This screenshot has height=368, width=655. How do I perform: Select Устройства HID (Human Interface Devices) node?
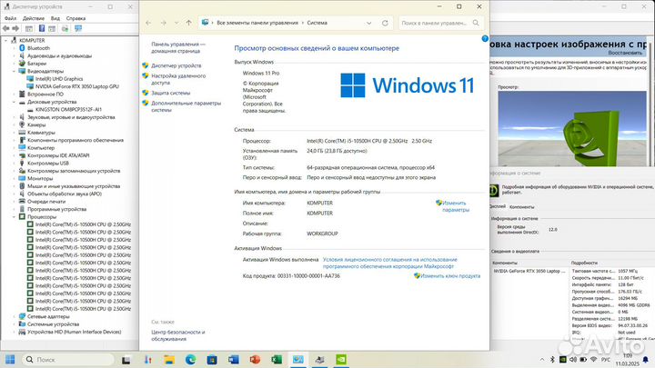74,332
